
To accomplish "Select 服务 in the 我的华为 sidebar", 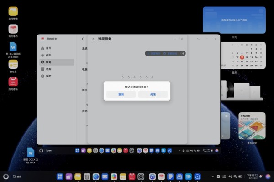I will [57, 62].
